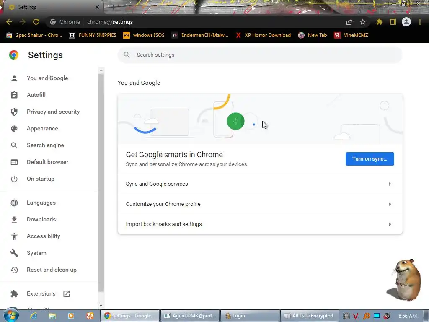This screenshot has height=322, width=429.
Task: Open the 2pac Shakur bookmark
Action: tap(34, 35)
